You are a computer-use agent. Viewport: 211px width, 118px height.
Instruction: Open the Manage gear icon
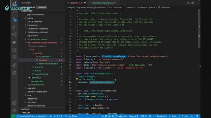(14, 110)
